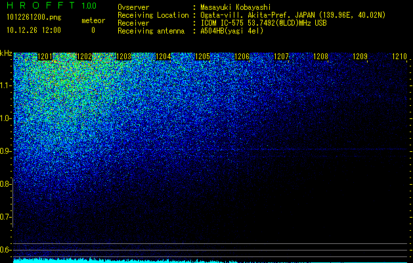The height and width of the screenshot is (263, 413).
Task: Click the 1207 time marker
Action: (281, 57)
